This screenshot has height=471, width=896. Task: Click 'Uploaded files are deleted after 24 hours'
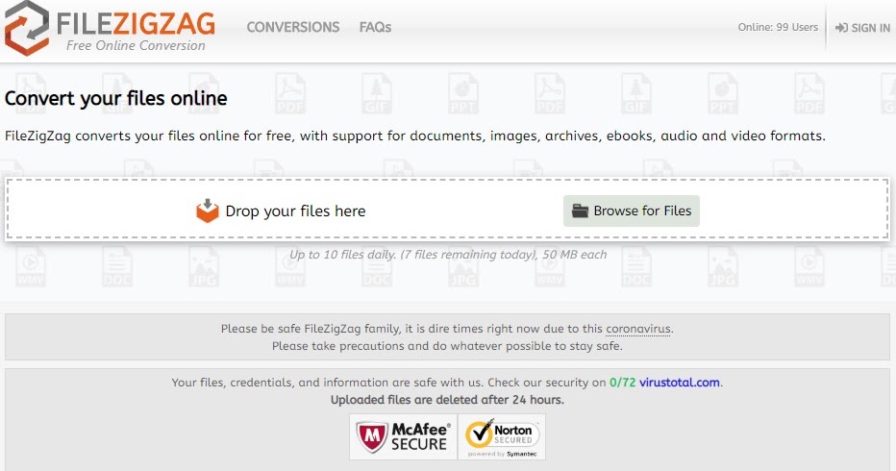click(447, 400)
